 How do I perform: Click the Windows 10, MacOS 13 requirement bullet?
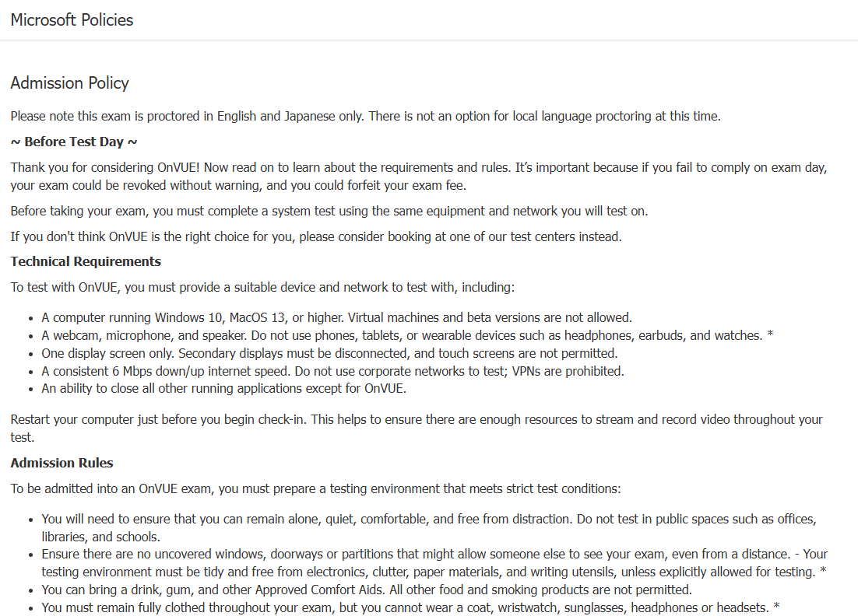[336, 317]
